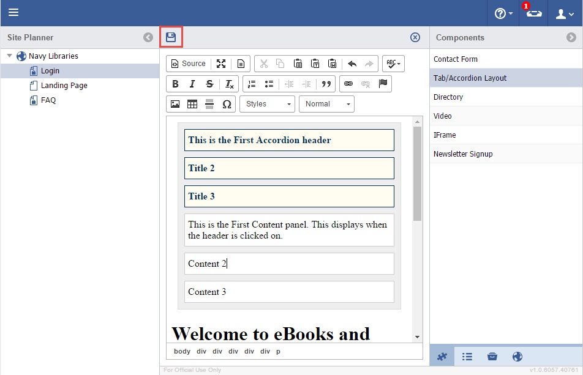This screenshot has height=375, width=583.
Task: Insert a special character with the omega icon
Action: (227, 104)
